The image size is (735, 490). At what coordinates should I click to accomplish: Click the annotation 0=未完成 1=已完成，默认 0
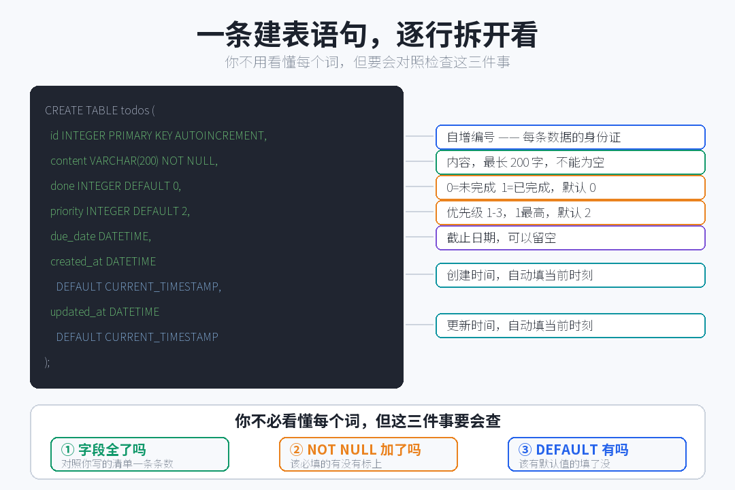(x=570, y=188)
